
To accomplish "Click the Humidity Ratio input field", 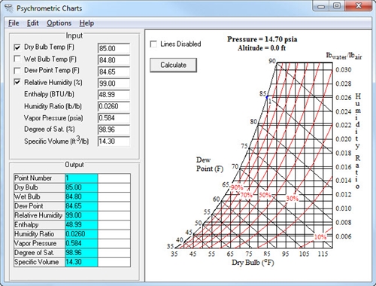I will 114,106.
